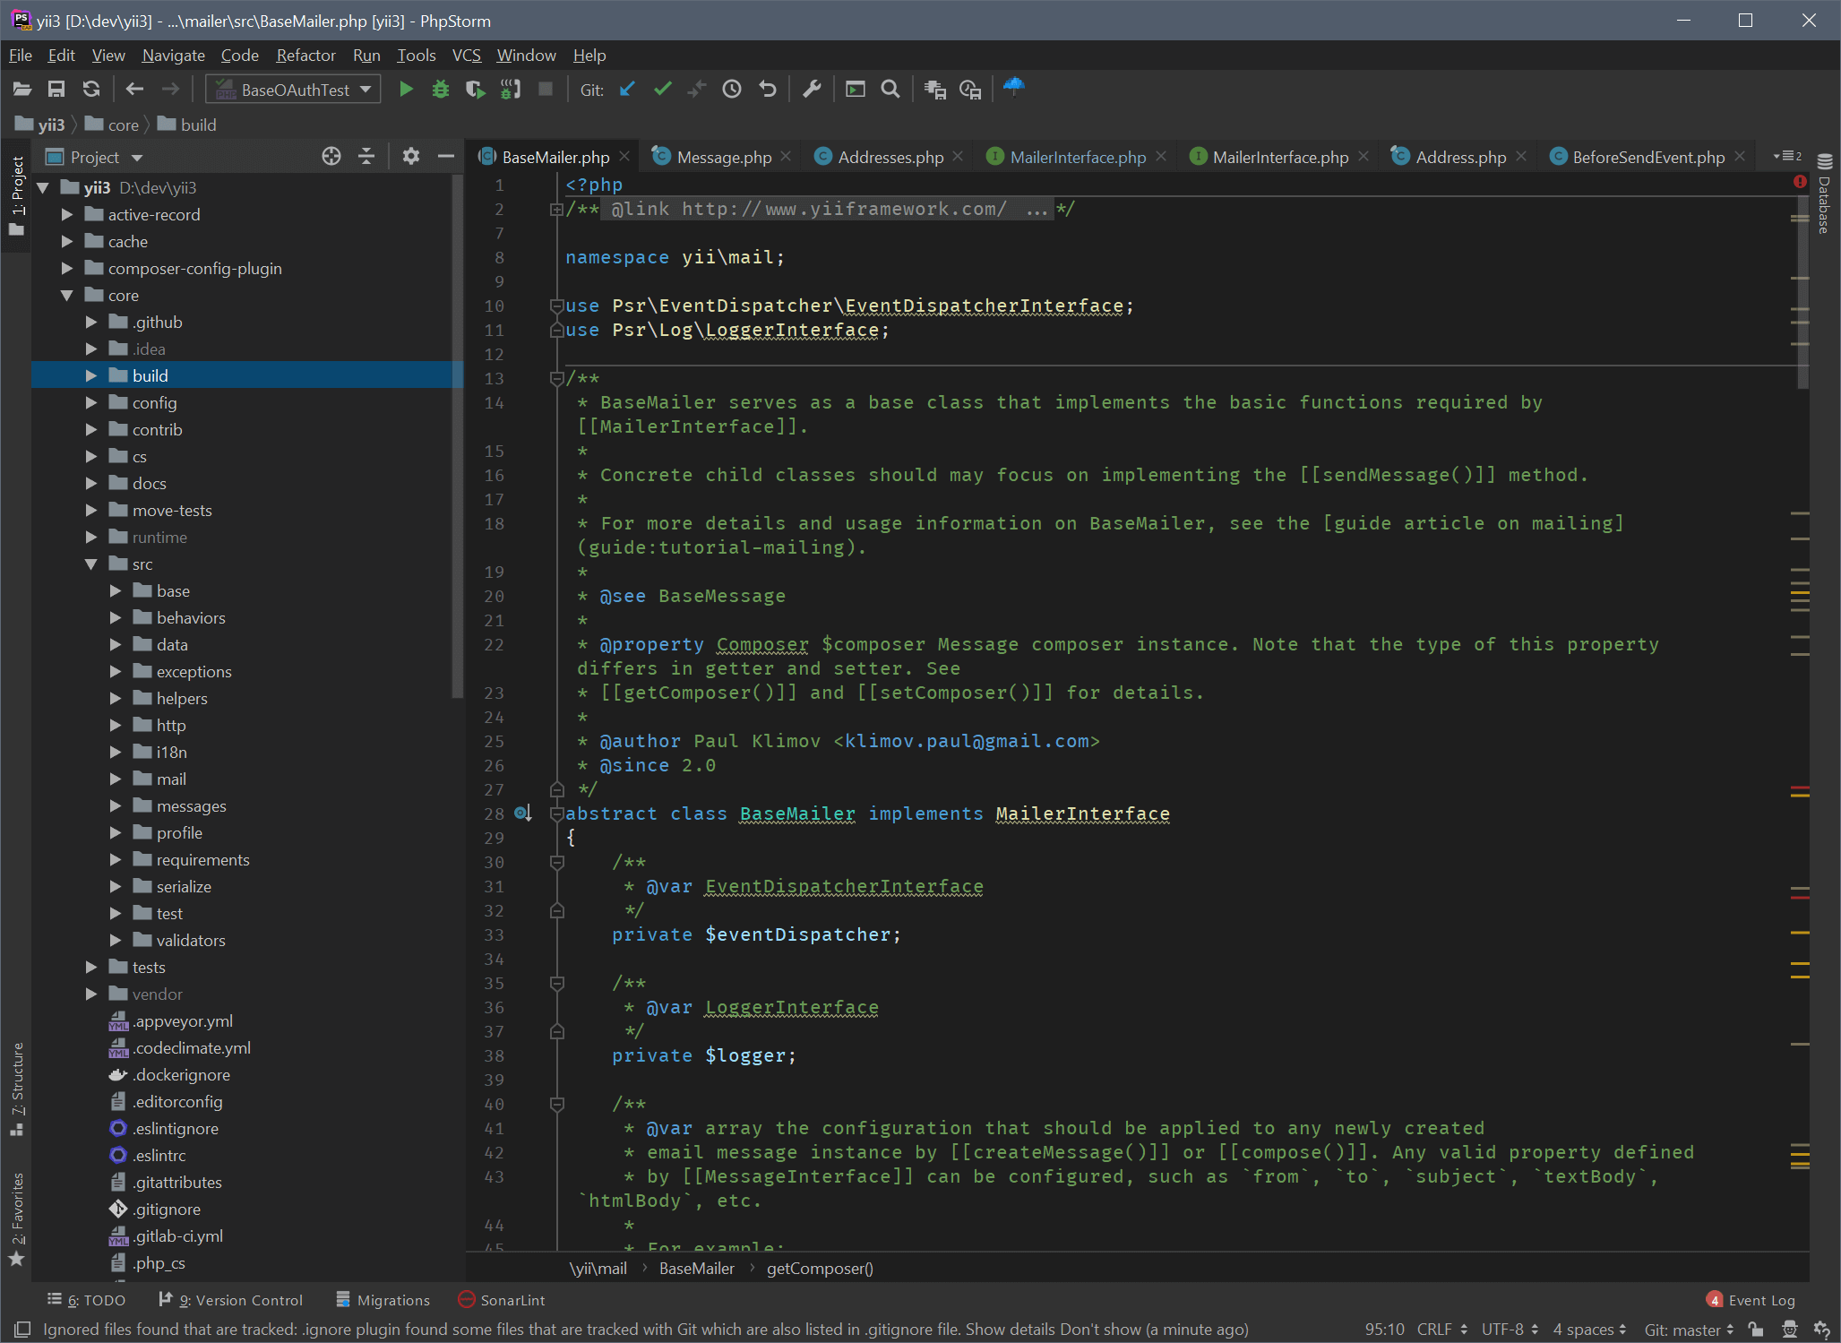This screenshot has width=1841, height=1343.
Task: Toggle the Database tool window
Action: tap(1825, 195)
